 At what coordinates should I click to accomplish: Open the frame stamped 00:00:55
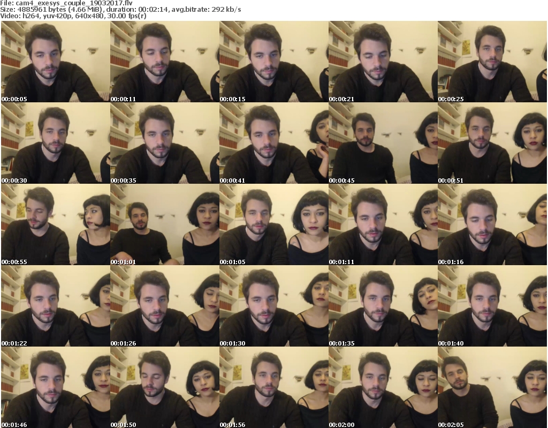(x=56, y=224)
